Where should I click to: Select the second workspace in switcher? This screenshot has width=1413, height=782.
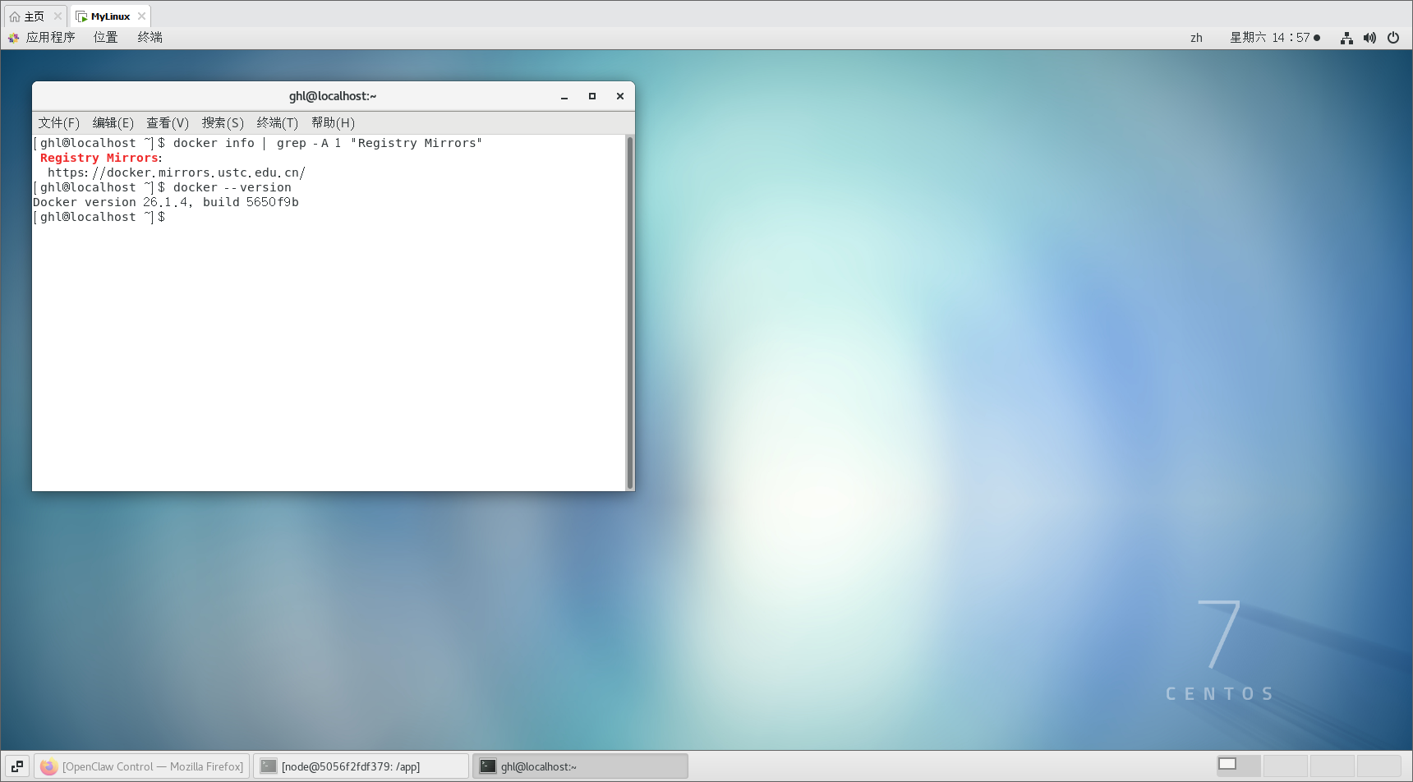1286,766
